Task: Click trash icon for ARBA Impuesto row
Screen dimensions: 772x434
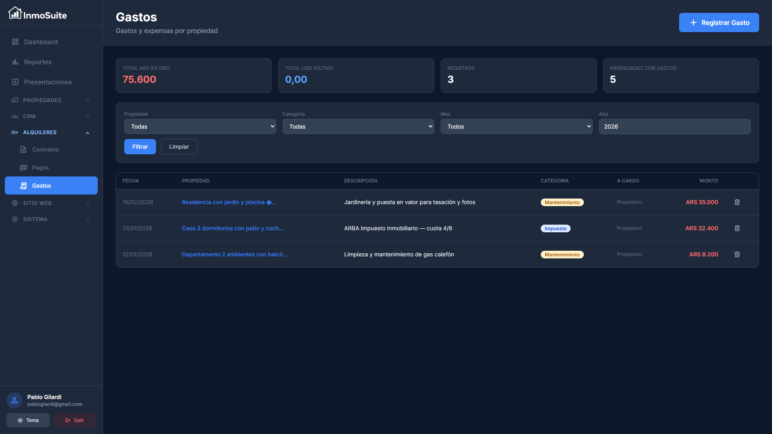Action: click(737, 228)
